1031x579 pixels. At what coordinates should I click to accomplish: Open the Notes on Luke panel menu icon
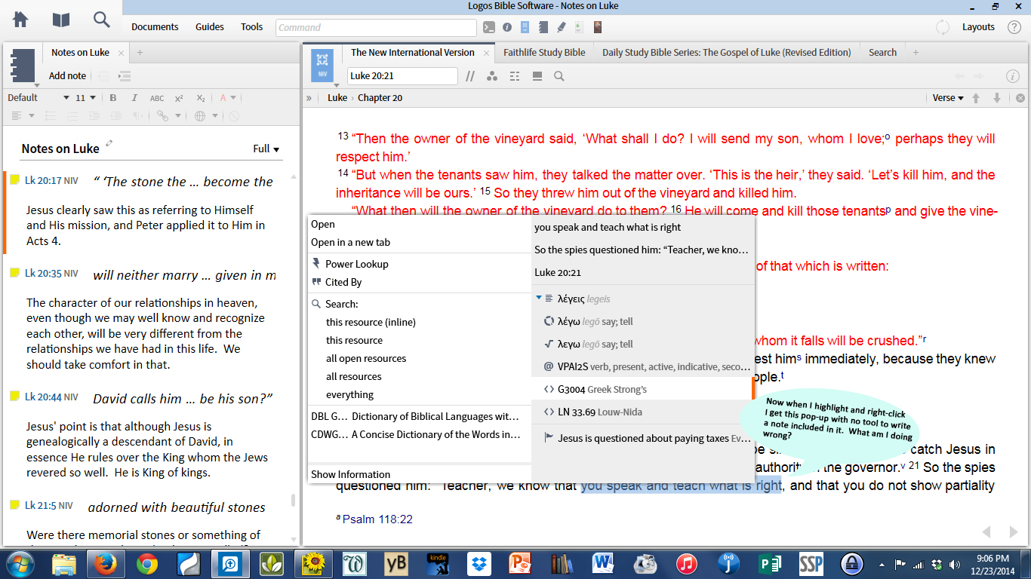pos(23,66)
